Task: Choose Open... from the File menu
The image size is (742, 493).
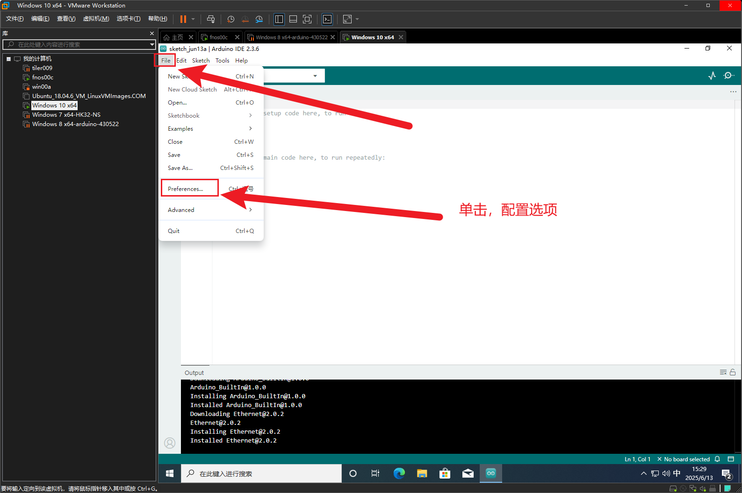Action: tap(211, 103)
